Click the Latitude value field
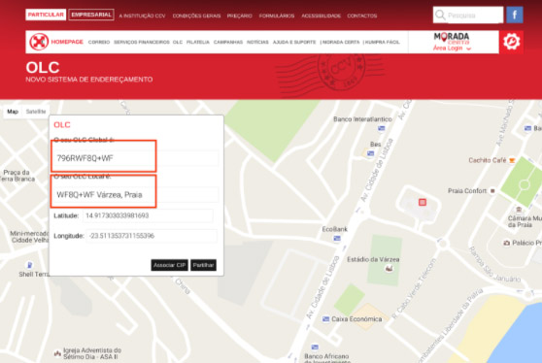 point(148,215)
